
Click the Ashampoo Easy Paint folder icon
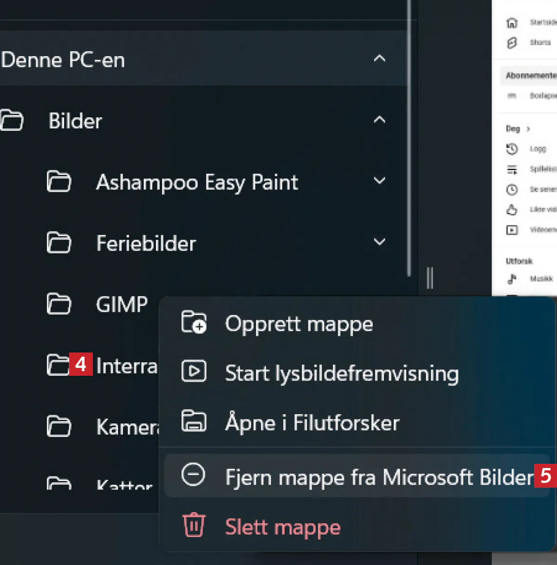click(x=59, y=181)
